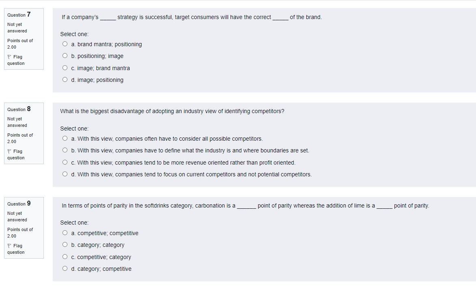The width and height of the screenshot is (476, 287).
Task: Choose option c 'competitive; category'
Action: click(65, 256)
